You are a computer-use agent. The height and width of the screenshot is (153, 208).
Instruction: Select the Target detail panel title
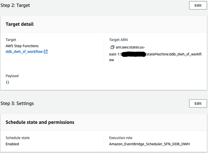click(x=20, y=24)
